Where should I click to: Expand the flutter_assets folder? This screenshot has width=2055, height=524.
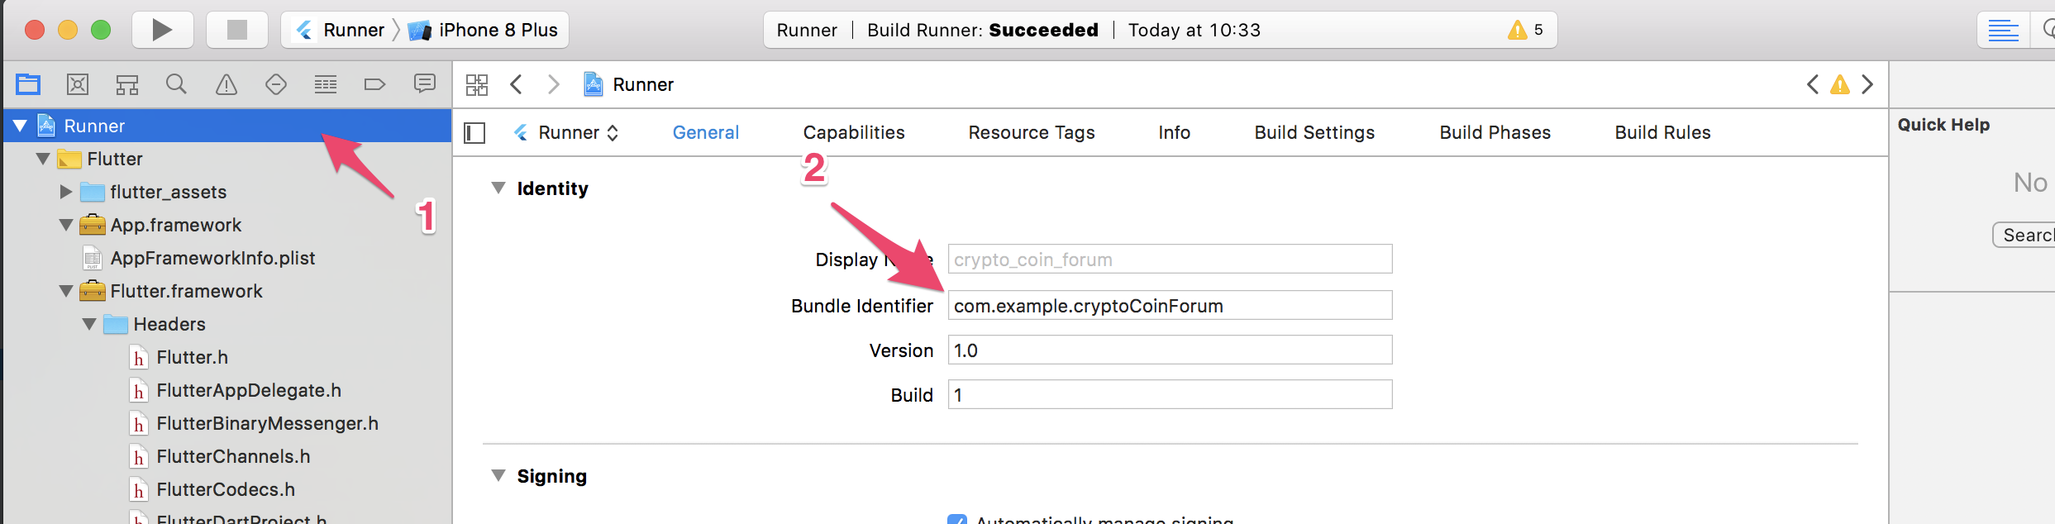[66, 192]
